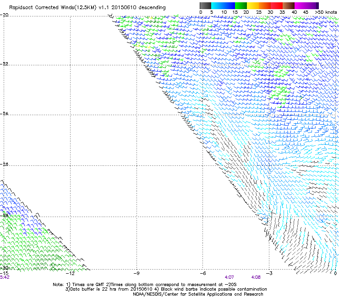
Task: Click the '35' legend scale label
Action: point(282,12)
